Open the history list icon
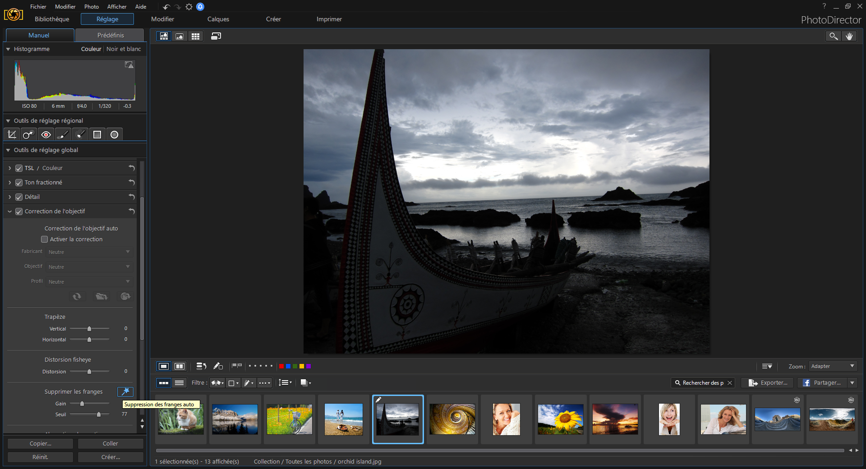The width and height of the screenshot is (866, 469). coord(201,366)
